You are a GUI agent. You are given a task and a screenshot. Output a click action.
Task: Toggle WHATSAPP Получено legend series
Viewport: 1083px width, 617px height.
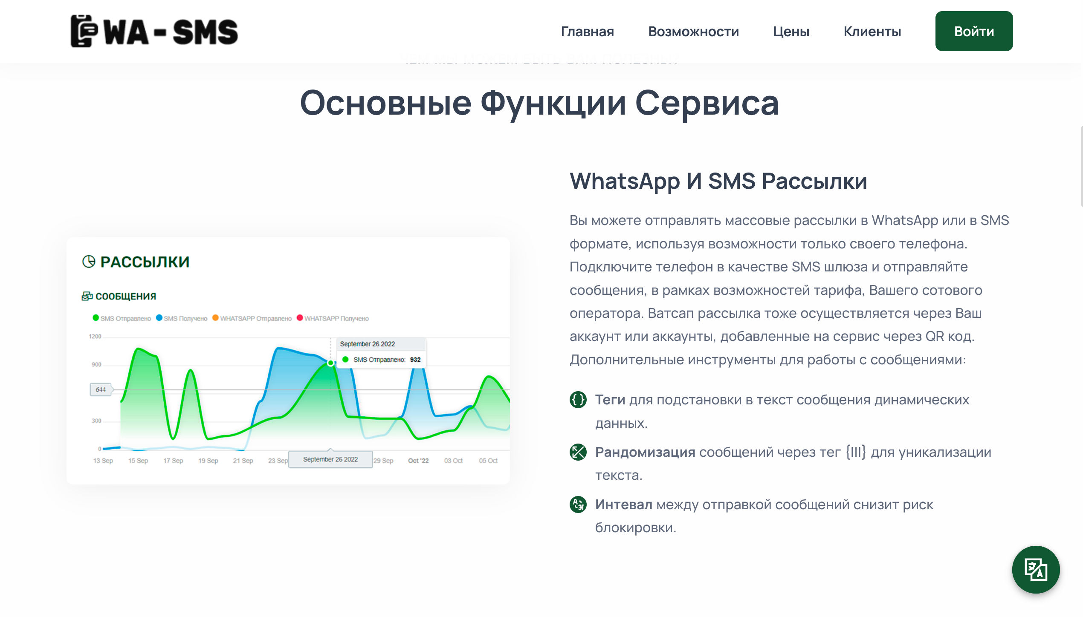click(333, 318)
